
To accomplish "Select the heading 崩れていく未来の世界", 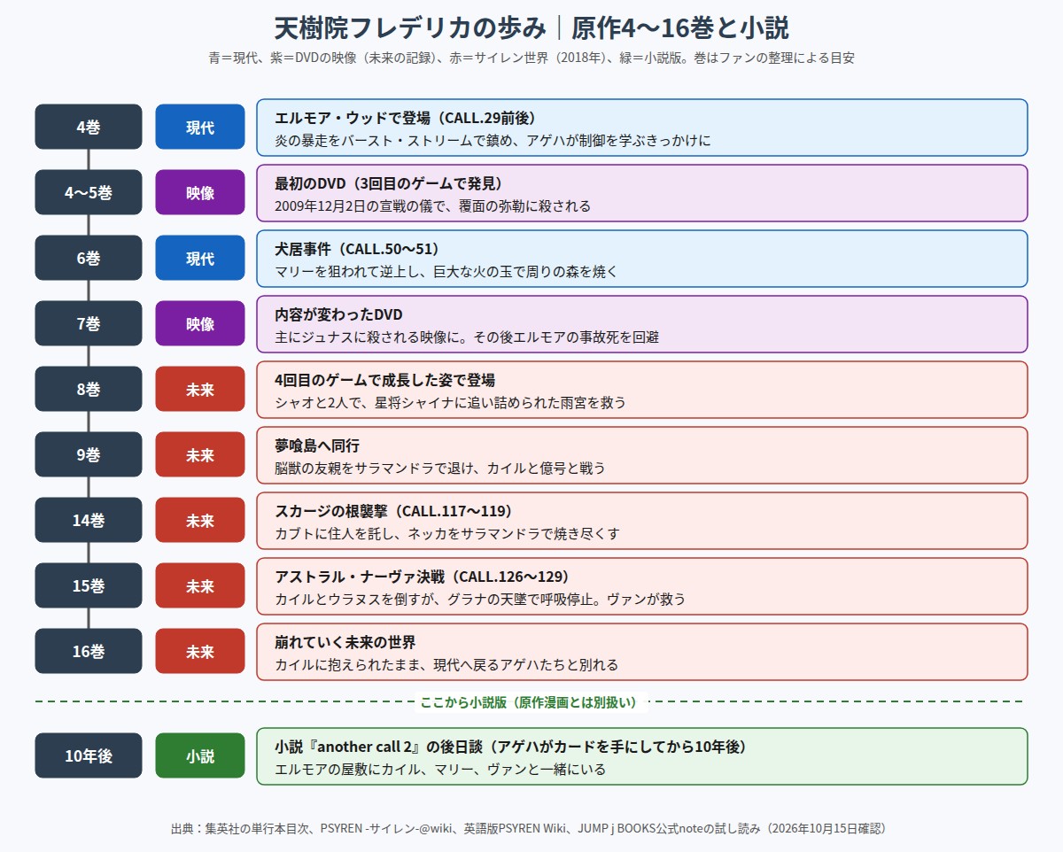I will point(345,642).
